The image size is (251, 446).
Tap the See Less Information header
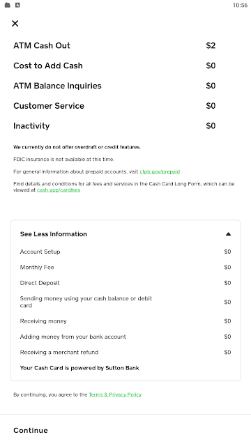point(125,234)
